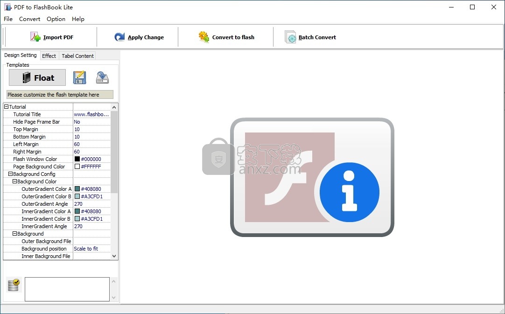Screen dimensions: 505x314
Task: Pick the OuterGradient Color A swatch
Action: pyautogui.click(x=77, y=189)
